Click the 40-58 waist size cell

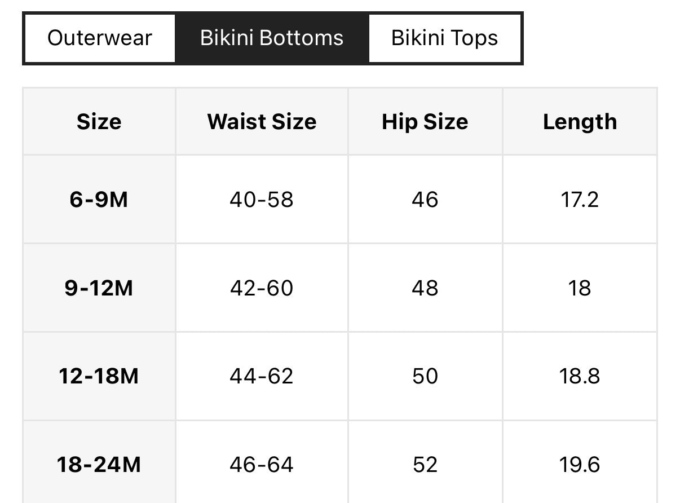coord(262,200)
